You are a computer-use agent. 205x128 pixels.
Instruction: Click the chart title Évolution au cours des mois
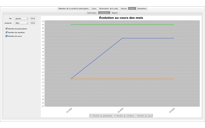[x=121, y=18]
